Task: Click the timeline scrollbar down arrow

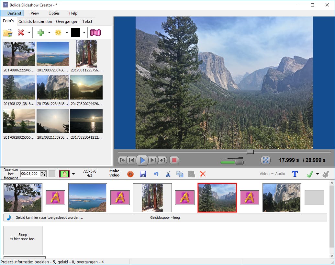Action: tap(332, 256)
